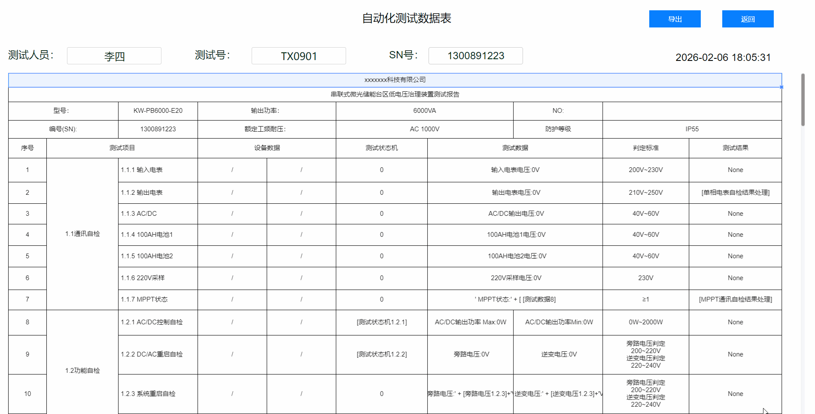Select the 1.2.3 系统重启自检 cell
The width and height of the screenshot is (815, 414).
click(158, 394)
